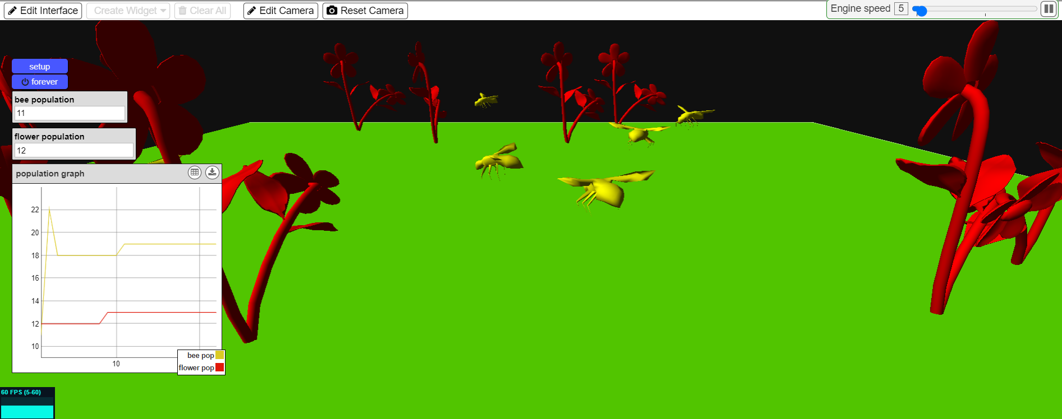Pause the simulation engine

pyautogui.click(x=1048, y=9)
